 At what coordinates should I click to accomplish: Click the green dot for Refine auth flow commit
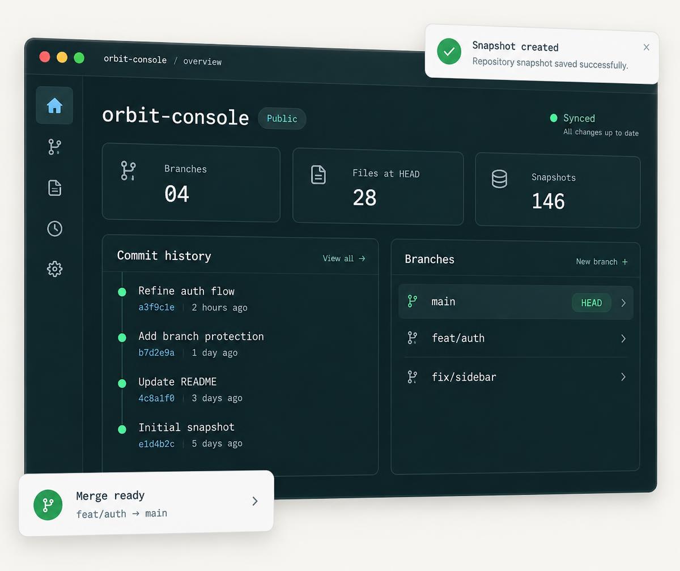(122, 292)
